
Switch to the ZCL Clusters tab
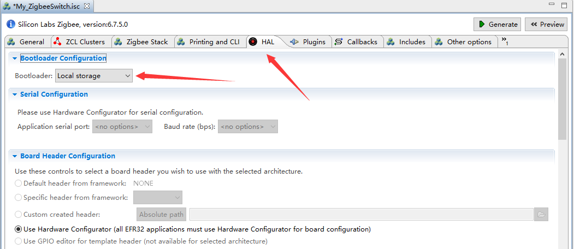(x=80, y=41)
